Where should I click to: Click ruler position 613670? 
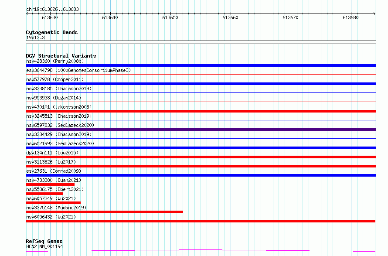click(x=290, y=17)
